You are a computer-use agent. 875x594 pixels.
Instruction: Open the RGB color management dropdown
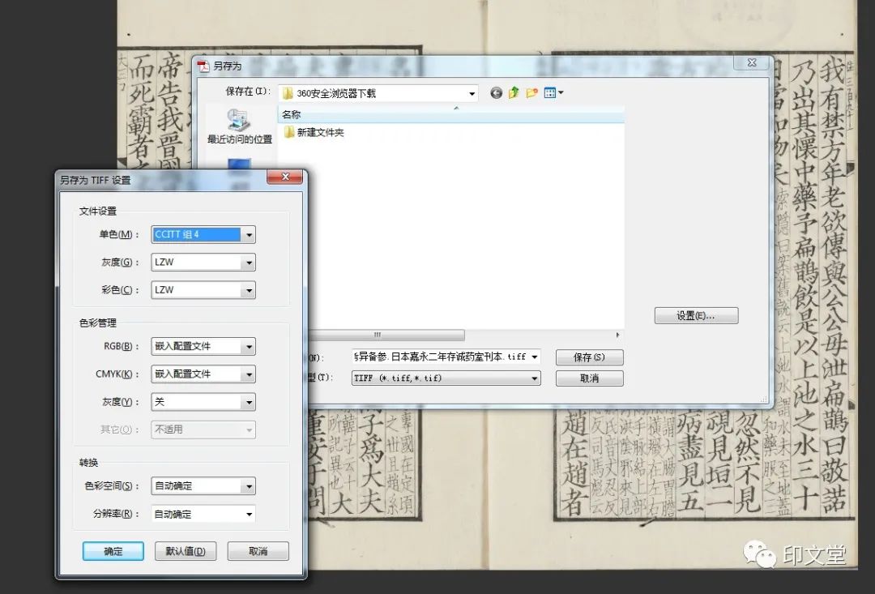coord(249,347)
